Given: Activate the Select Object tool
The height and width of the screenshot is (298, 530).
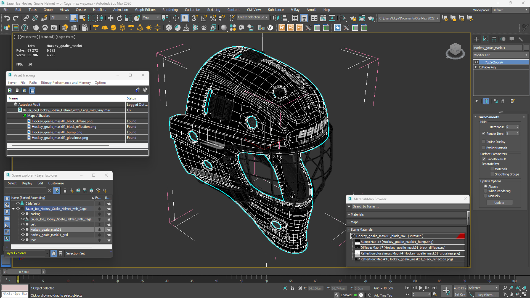Looking at the screenshot, I should click(73, 18).
